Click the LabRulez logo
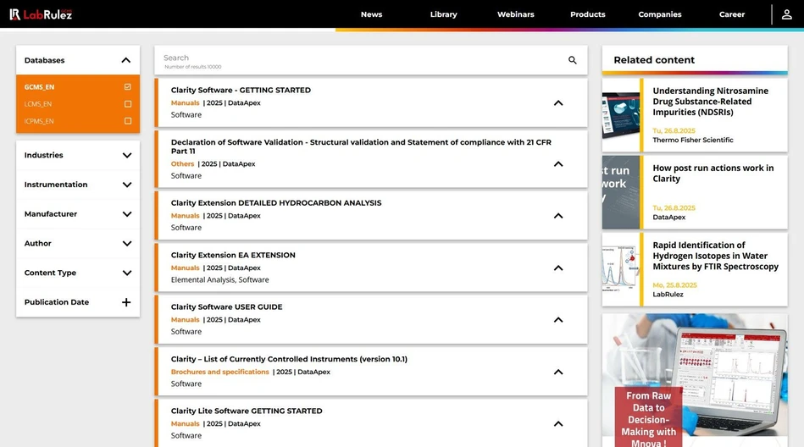 coord(41,14)
